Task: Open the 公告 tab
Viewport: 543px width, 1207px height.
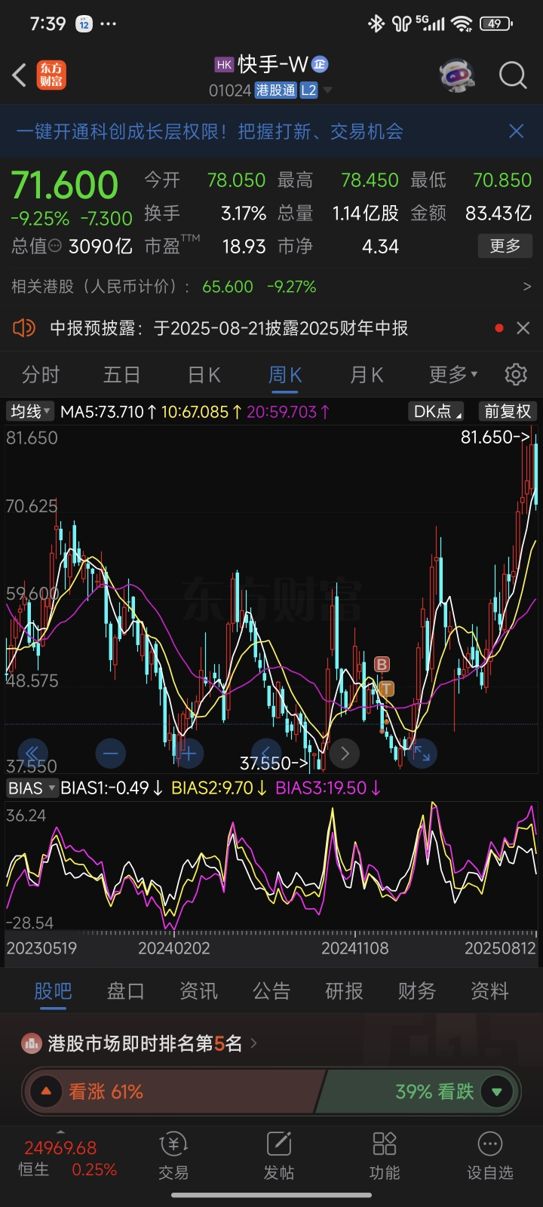Action: pyautogui.click(x=271, y=990)
